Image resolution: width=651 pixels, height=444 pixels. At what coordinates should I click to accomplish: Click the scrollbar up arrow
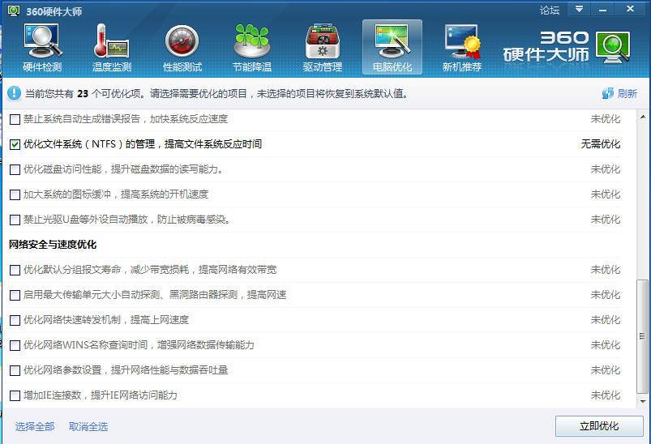click(643, 117)
